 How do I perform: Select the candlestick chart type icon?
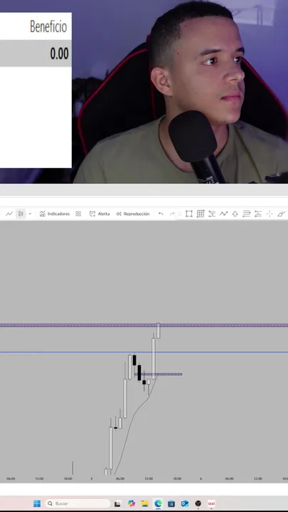tap(21, 214)
